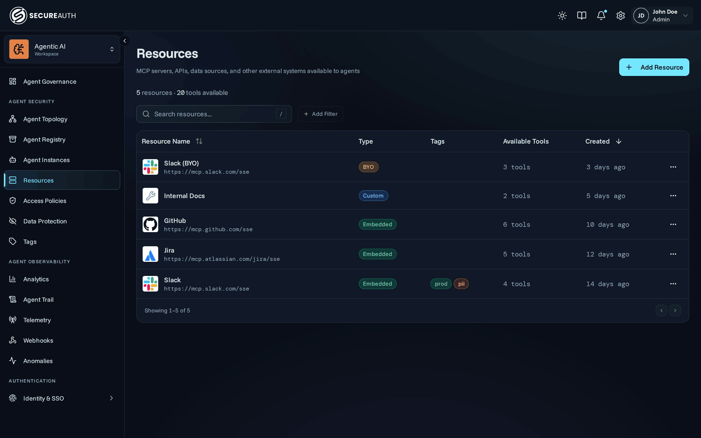Click the Access Policies shield icon
701x438 pixels.
coord(13,201)
